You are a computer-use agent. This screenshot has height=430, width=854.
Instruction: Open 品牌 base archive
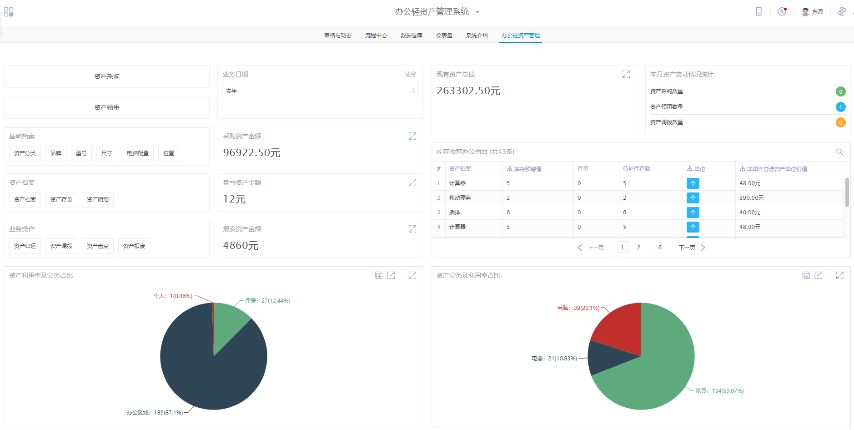(x=56, y=153)
